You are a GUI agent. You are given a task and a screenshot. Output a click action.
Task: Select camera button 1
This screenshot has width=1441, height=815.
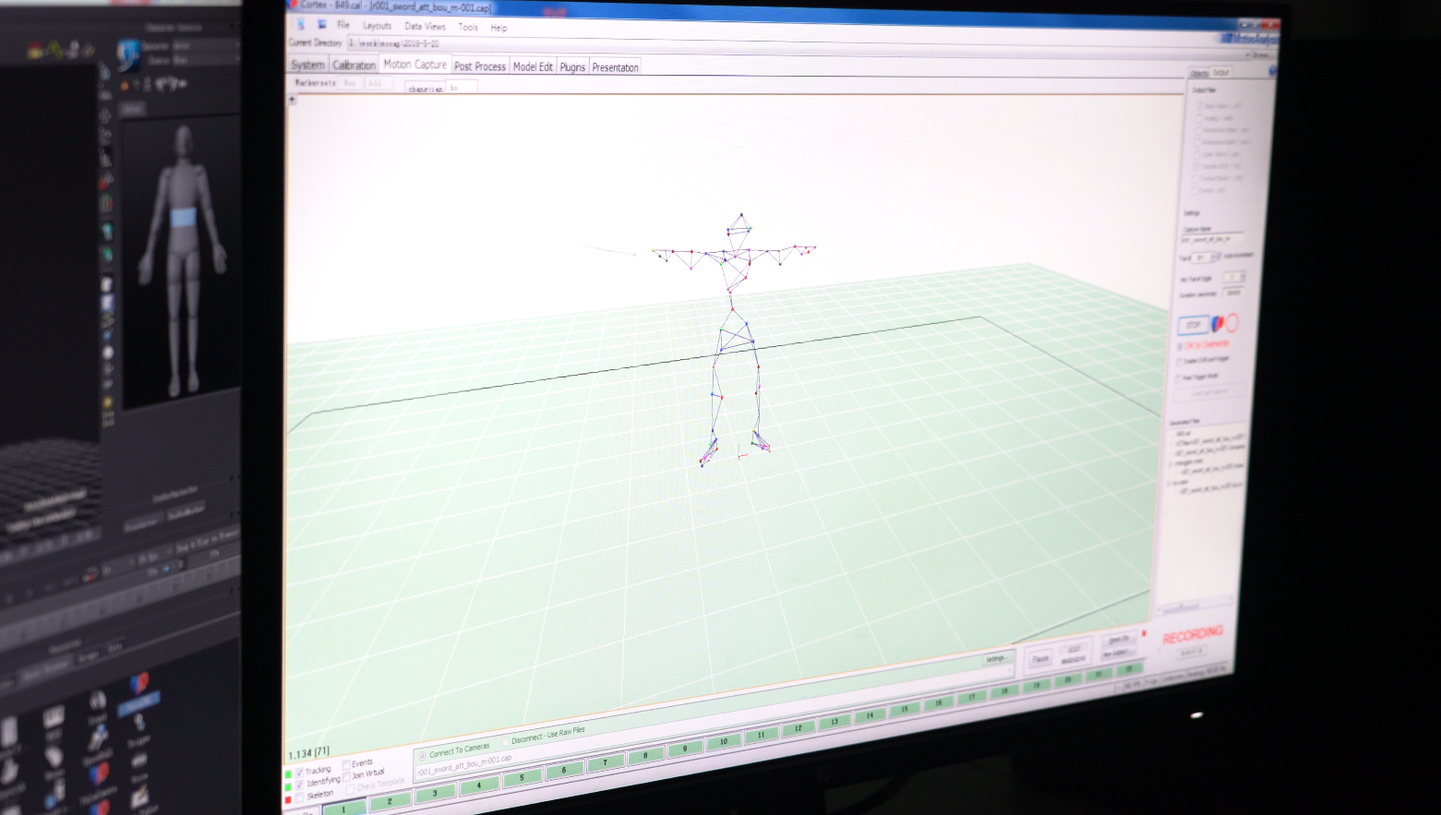point(343,809)
